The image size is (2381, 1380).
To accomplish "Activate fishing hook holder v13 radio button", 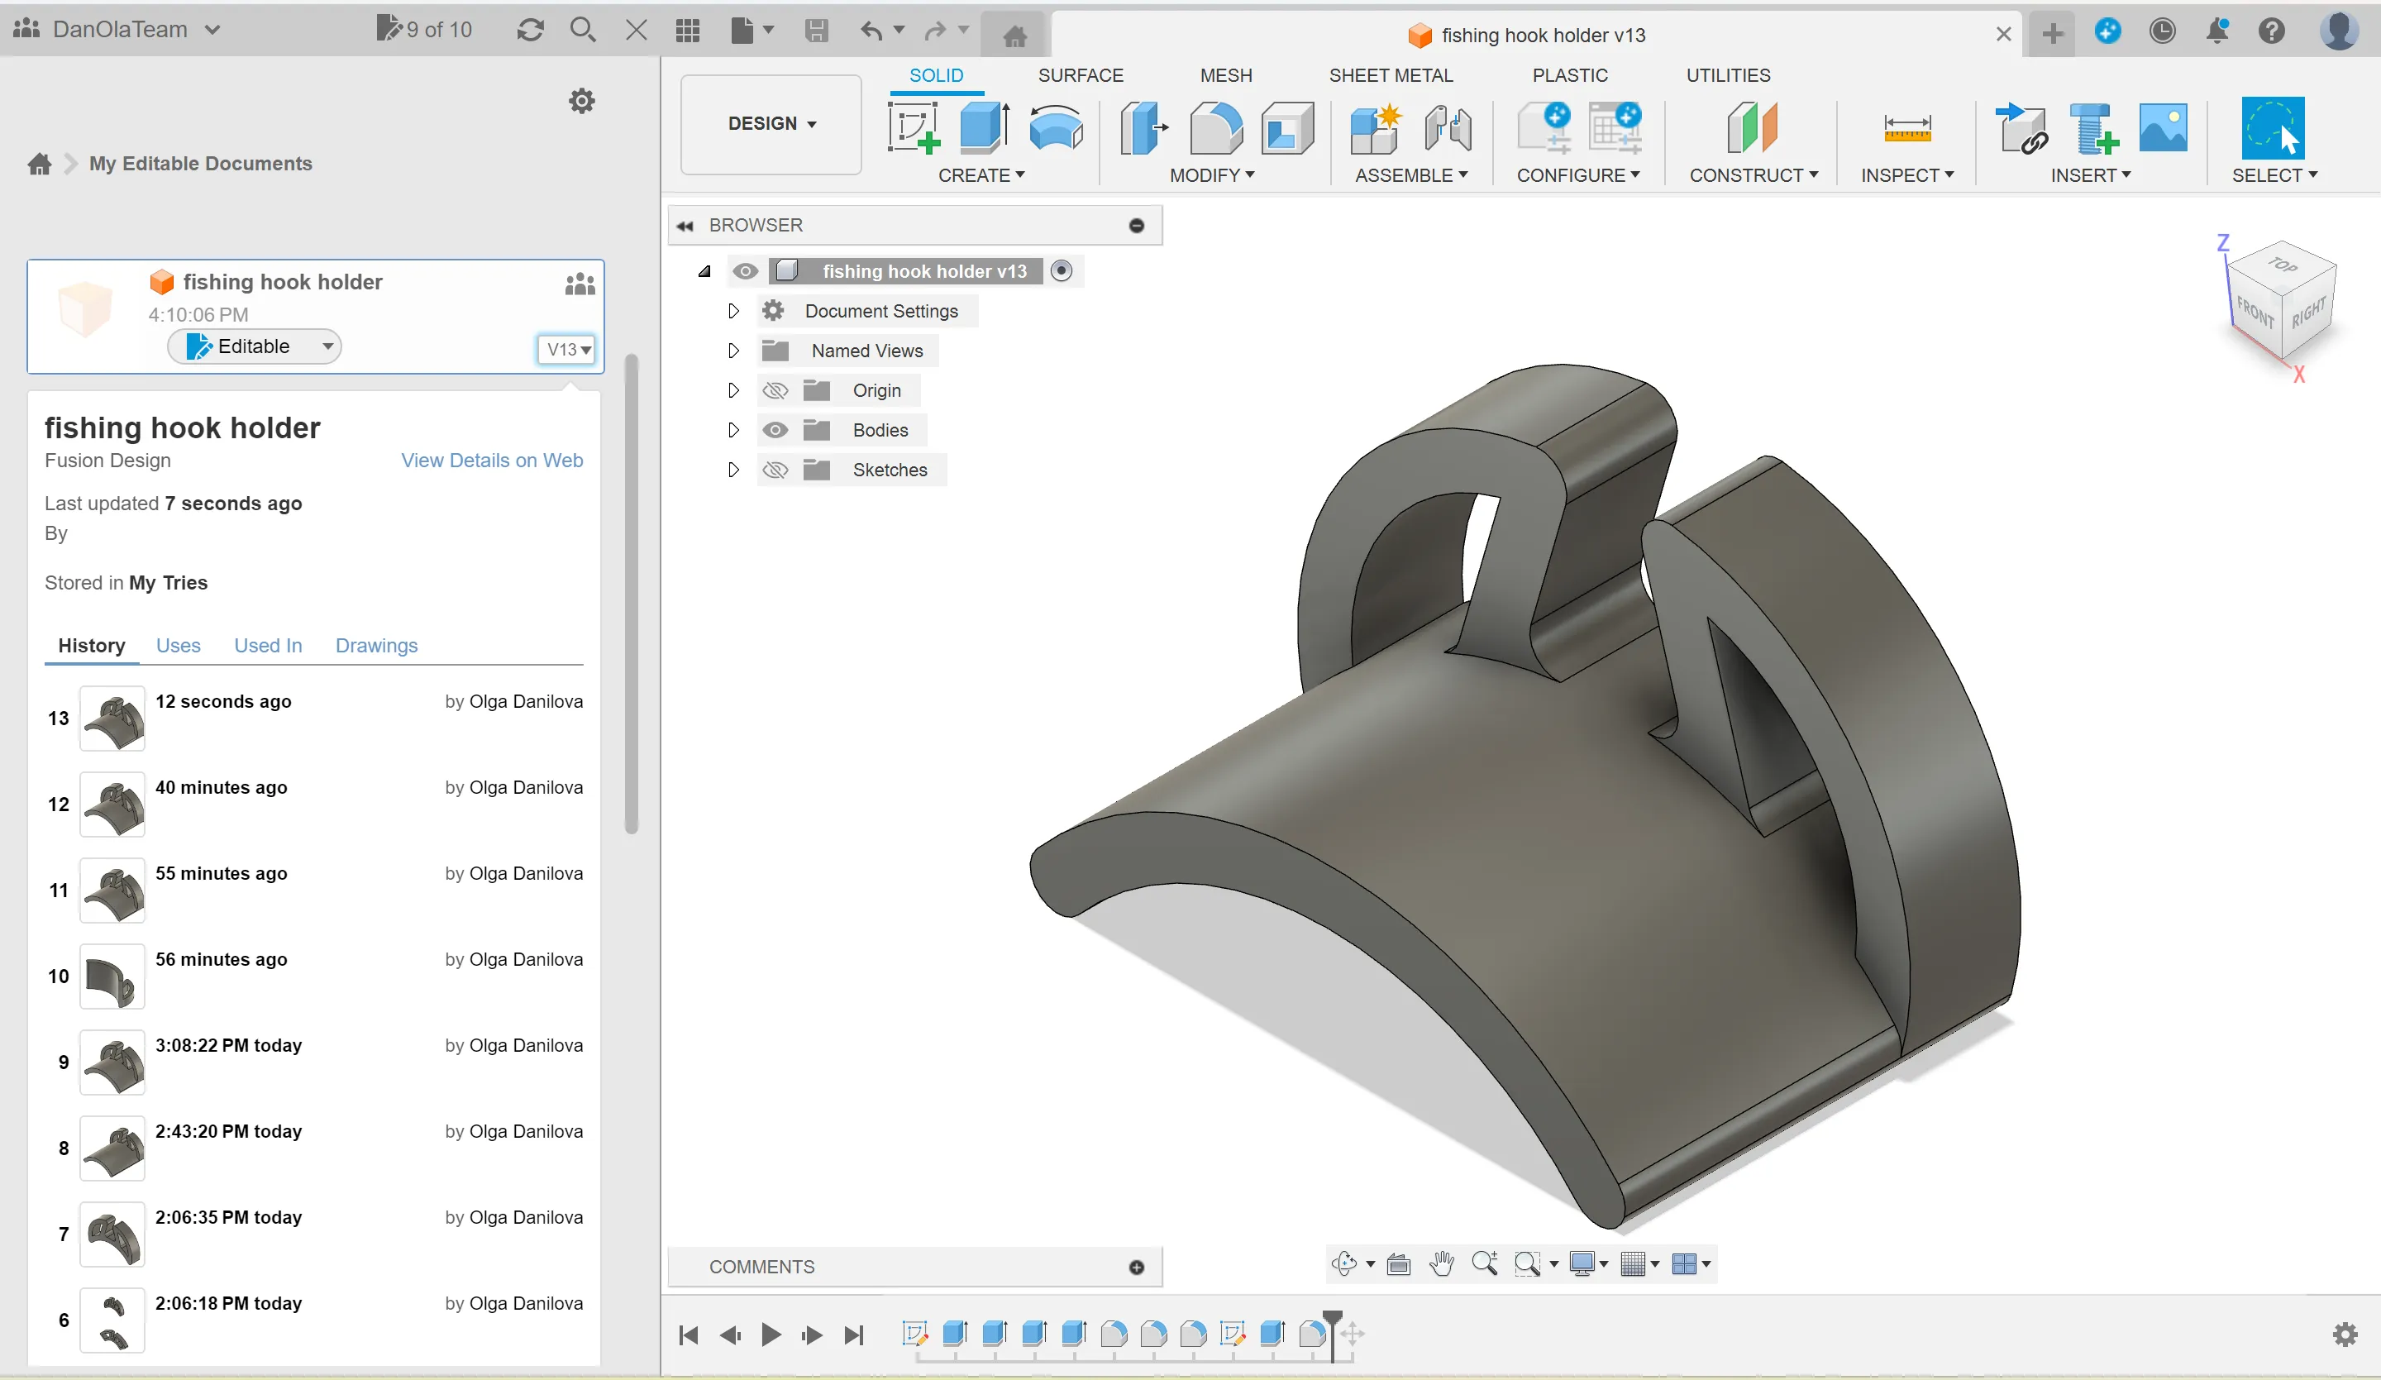I will [1061, 271].
